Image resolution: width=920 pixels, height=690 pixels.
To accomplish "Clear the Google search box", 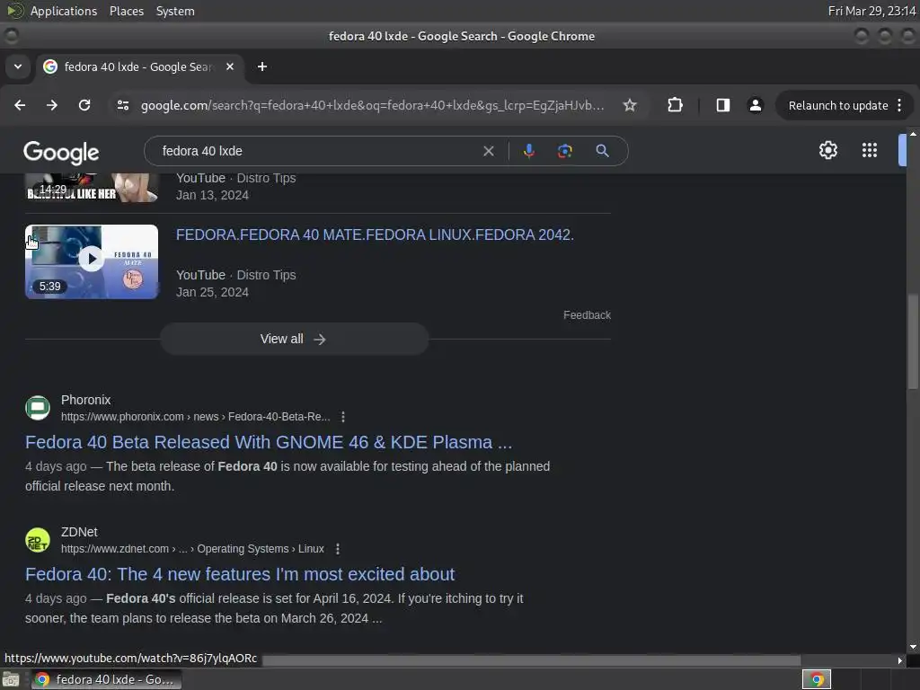I will (x=488, y=151).
